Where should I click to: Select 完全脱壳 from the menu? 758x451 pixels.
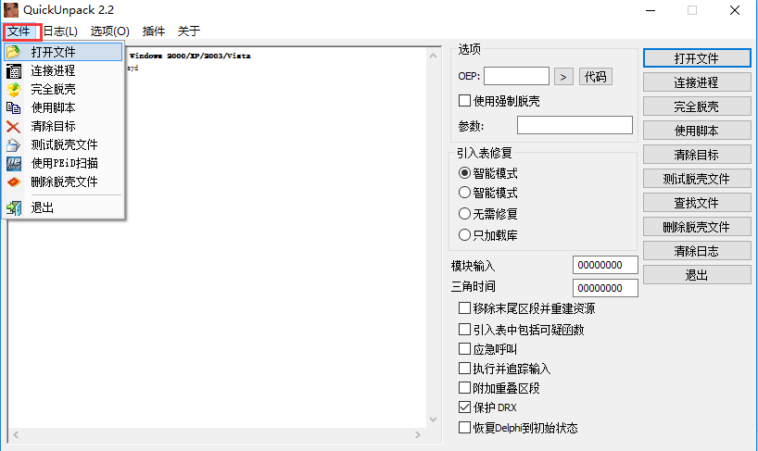point(63,89)
